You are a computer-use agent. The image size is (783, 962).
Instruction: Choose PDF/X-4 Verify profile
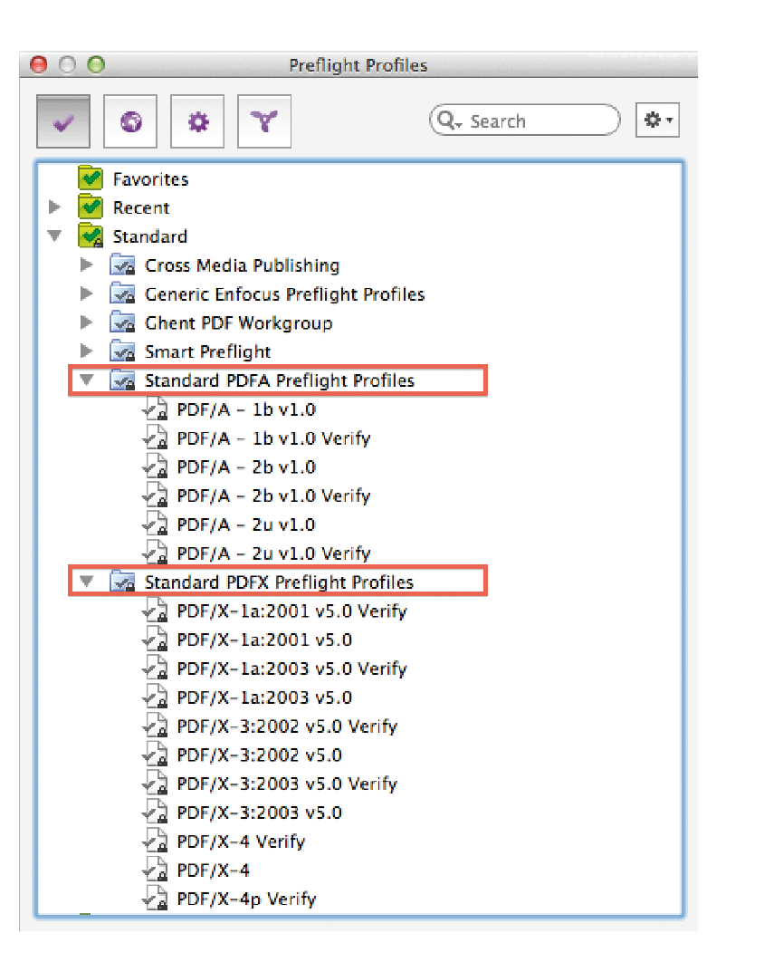tap(241, 842)
